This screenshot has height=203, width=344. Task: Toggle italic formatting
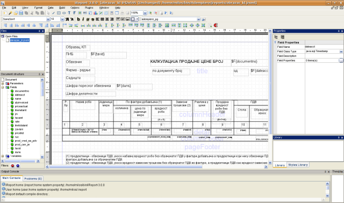83,19
